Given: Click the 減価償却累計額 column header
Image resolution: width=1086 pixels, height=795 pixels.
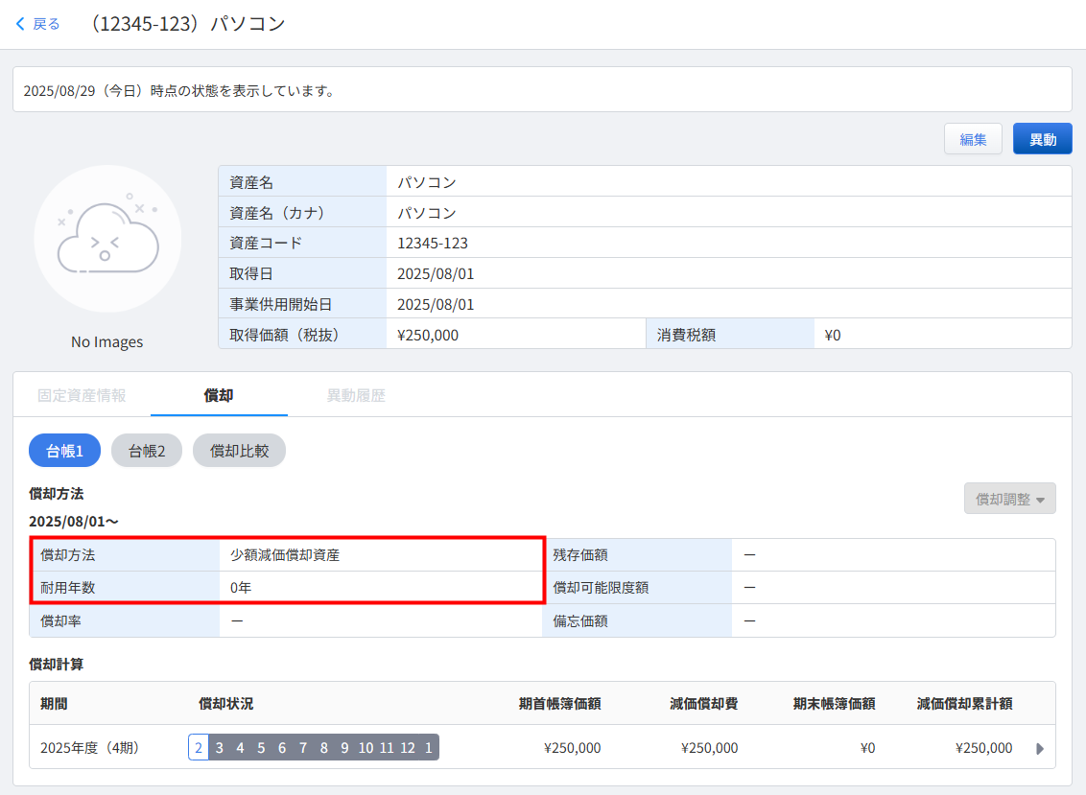Looking at the screenshot, I should 964,703.
